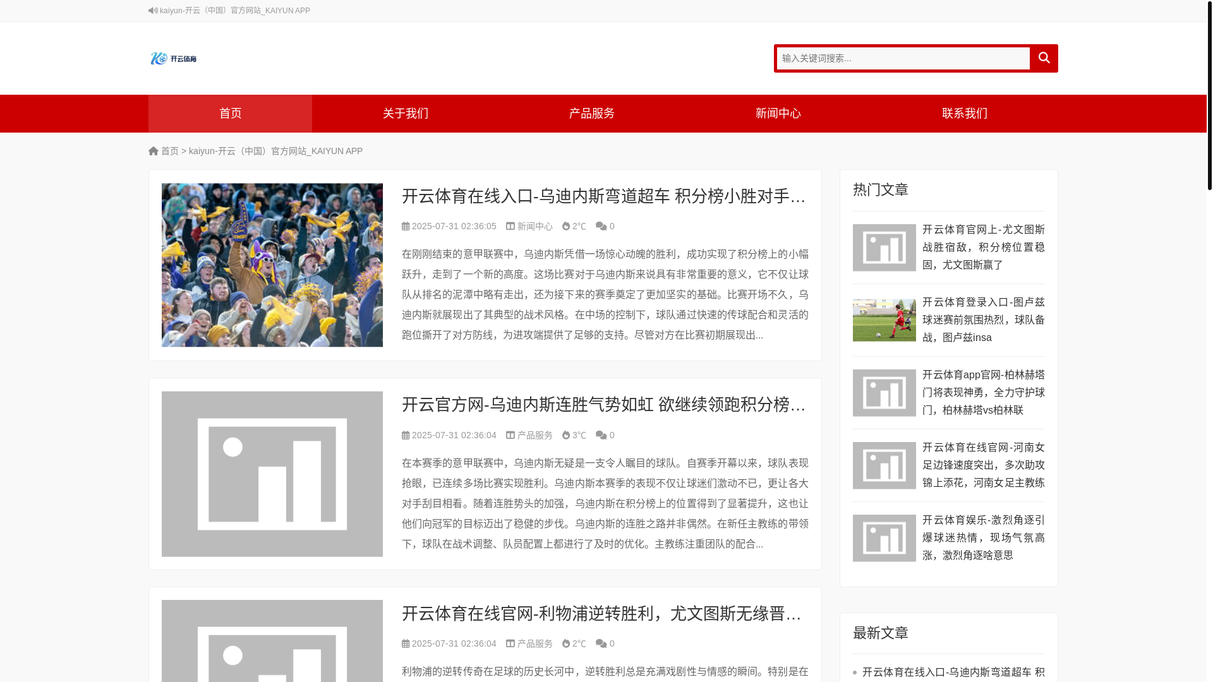Select 新闻中心 in navigation bar

(778, 114)
